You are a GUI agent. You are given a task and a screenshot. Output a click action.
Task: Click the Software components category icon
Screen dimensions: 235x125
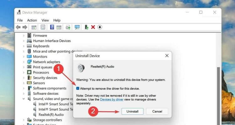coord(29,88)
